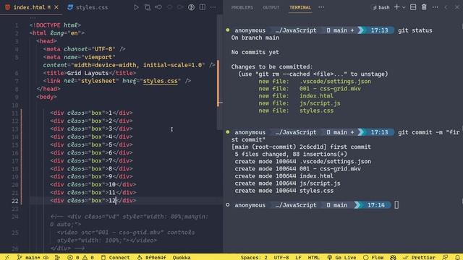Change the file encoding UTF-8
Image resolution: width=463 pixels, height=260 pixels.
[281, 257]
